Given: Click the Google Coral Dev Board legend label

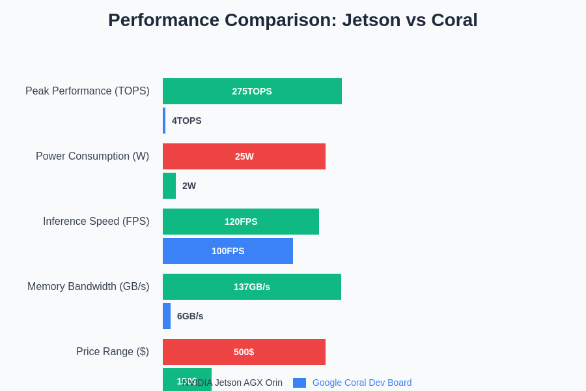Looking at the screenshot, I should [362, 383].
